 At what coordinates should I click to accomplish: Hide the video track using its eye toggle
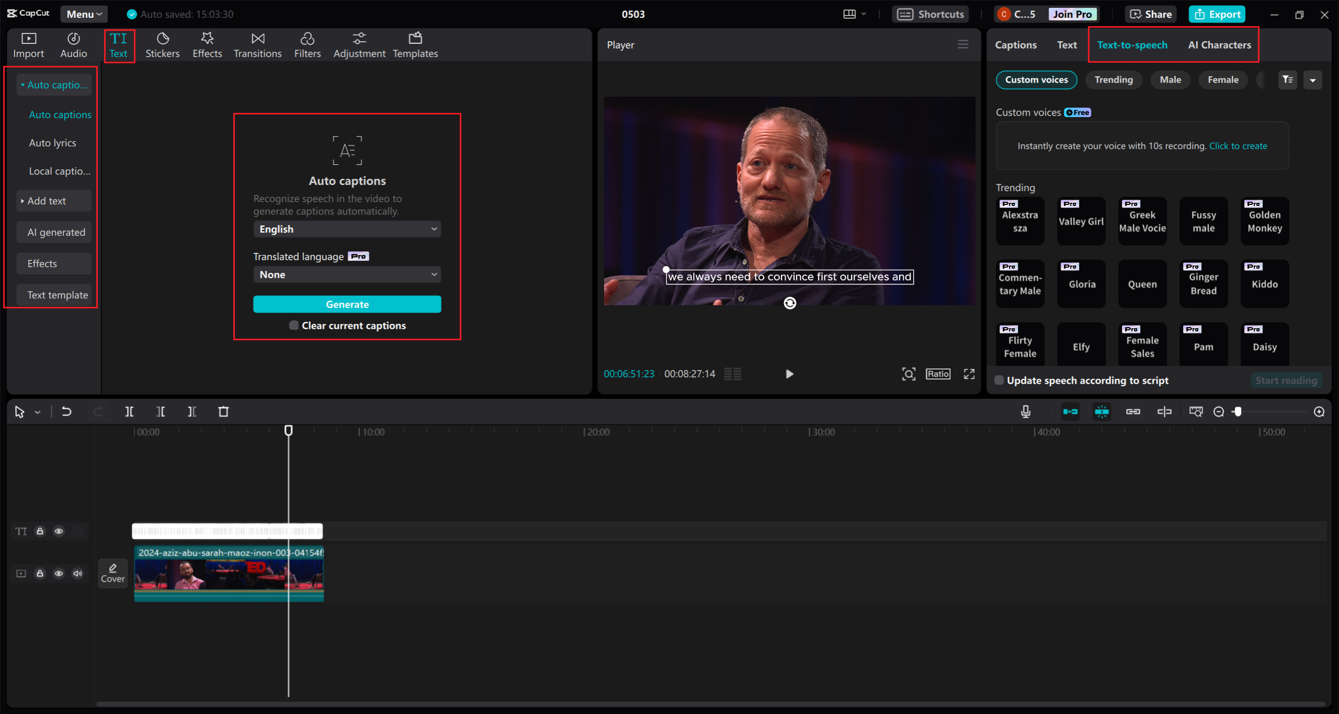59,573
